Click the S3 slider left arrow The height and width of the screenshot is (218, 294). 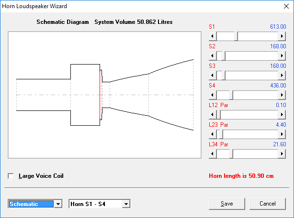pos(213,76)
